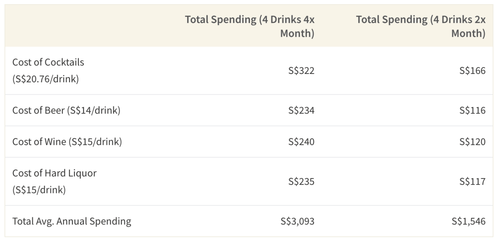The image size is (499, 242).
Task: Click the S$240 wine spending value
Action: [301, 141]
